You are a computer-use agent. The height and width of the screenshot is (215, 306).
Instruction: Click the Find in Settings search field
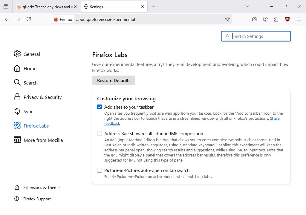[x=257, y=36]
